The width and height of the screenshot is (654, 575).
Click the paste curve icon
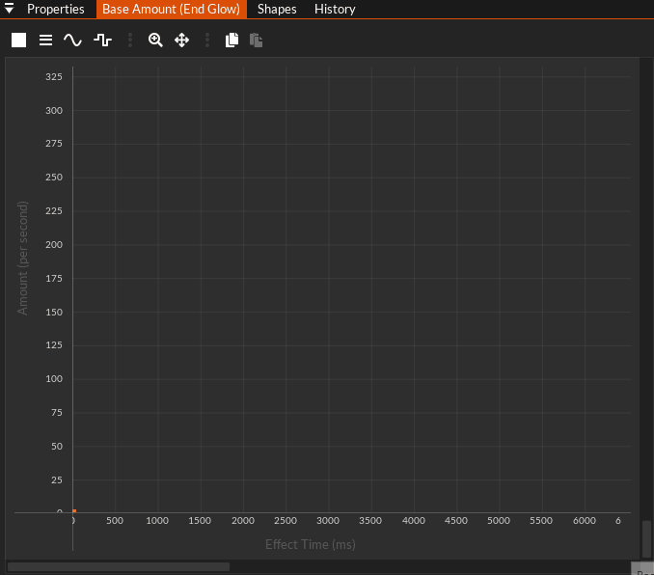tap(256, 41)
